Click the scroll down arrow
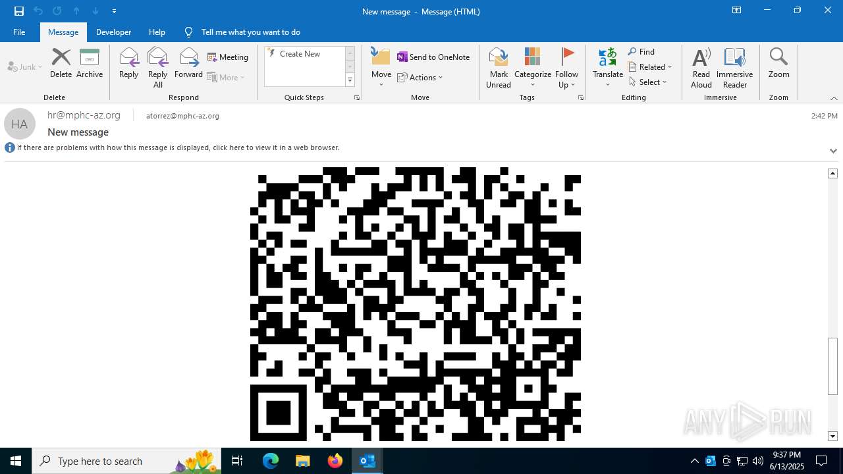843x474 pixels. 833,436
